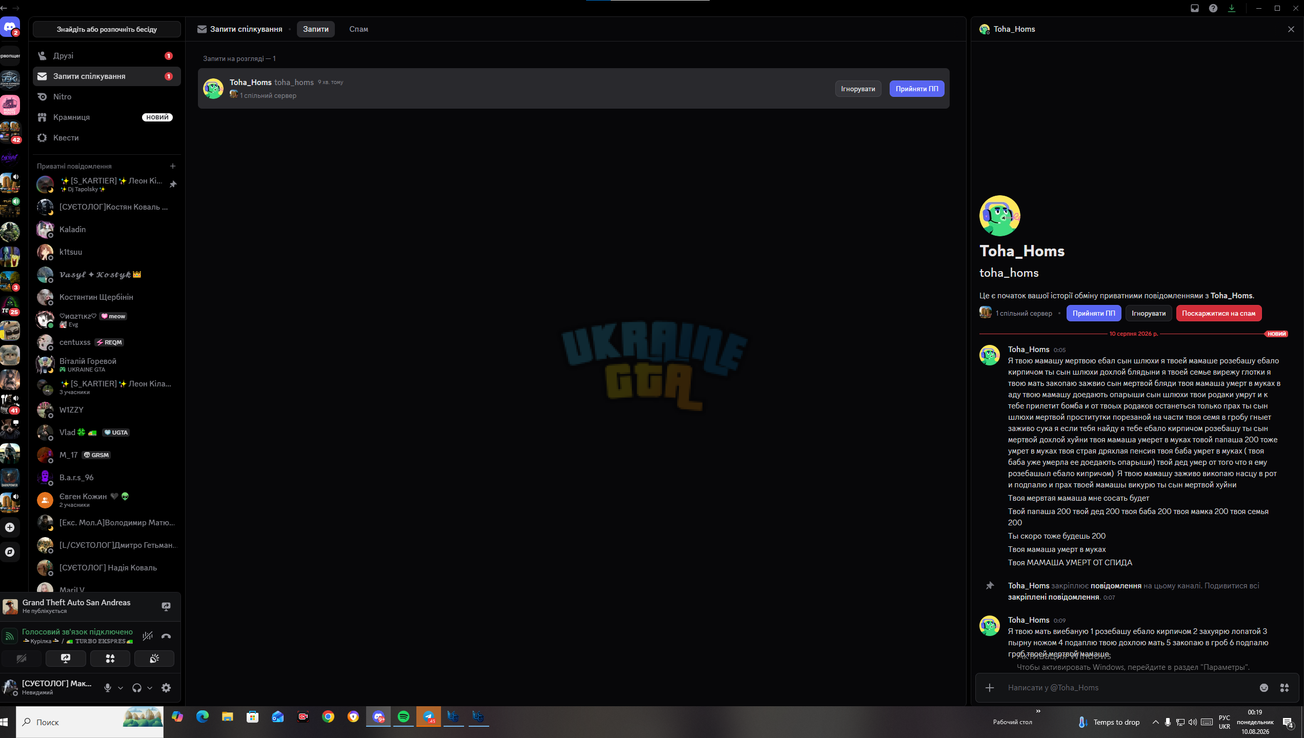Image resolution: width=1304 pixels, height=738 pixels.
Task: Stream Grand Theft Auto San Andreas
Action: [166, 606]
